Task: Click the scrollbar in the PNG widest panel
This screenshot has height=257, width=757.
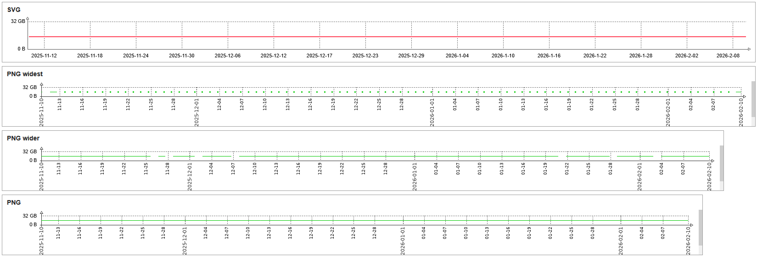Action: click(753, 99)
